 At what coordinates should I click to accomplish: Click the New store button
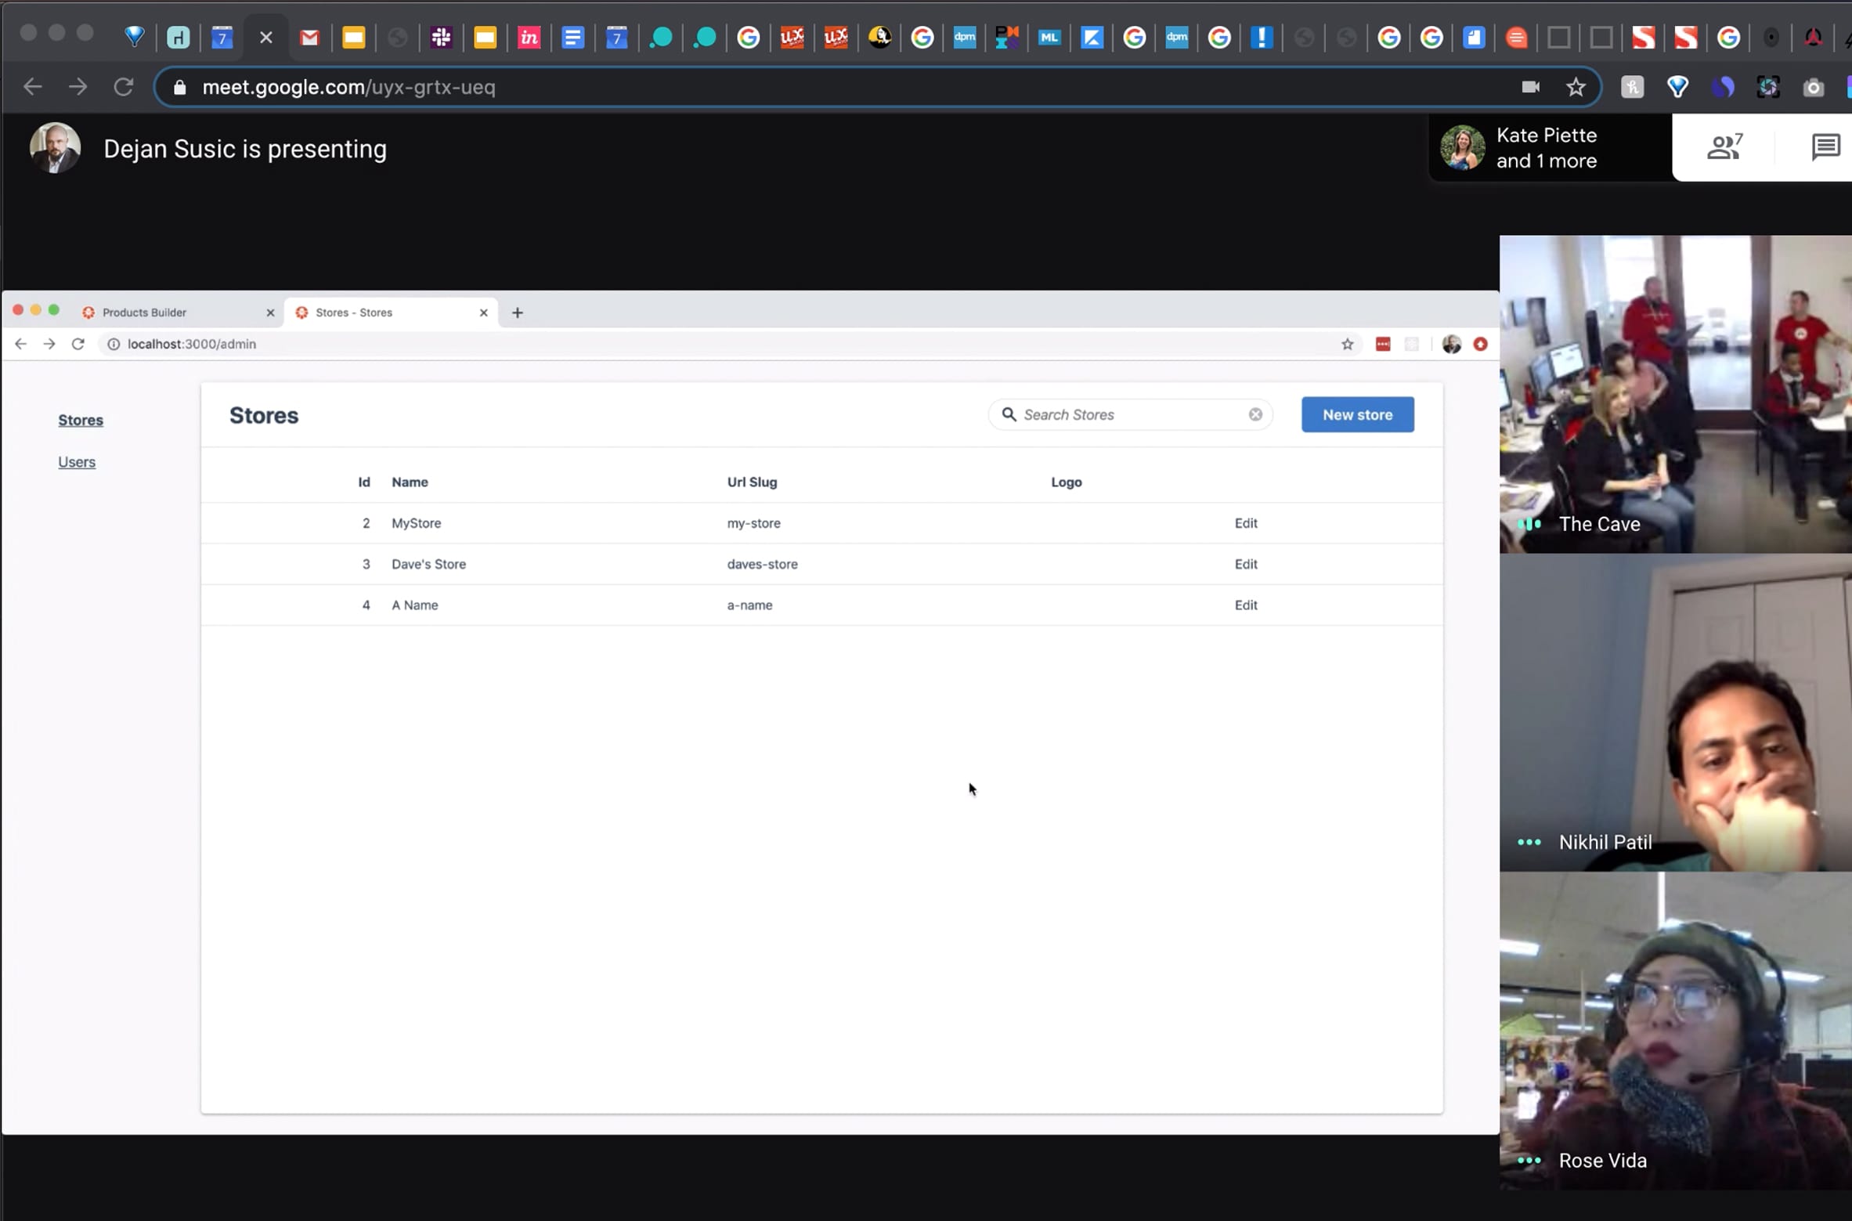1357,414
